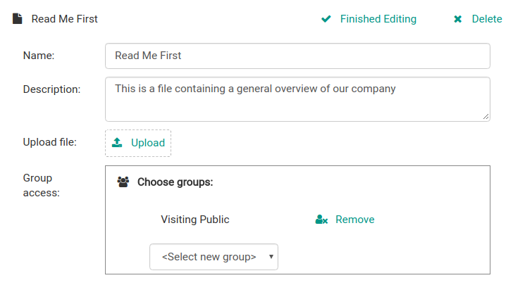Click the remove-user icon beside Visiting Public
The height and width of the screenshot is (285, 525).
(321, 220)
